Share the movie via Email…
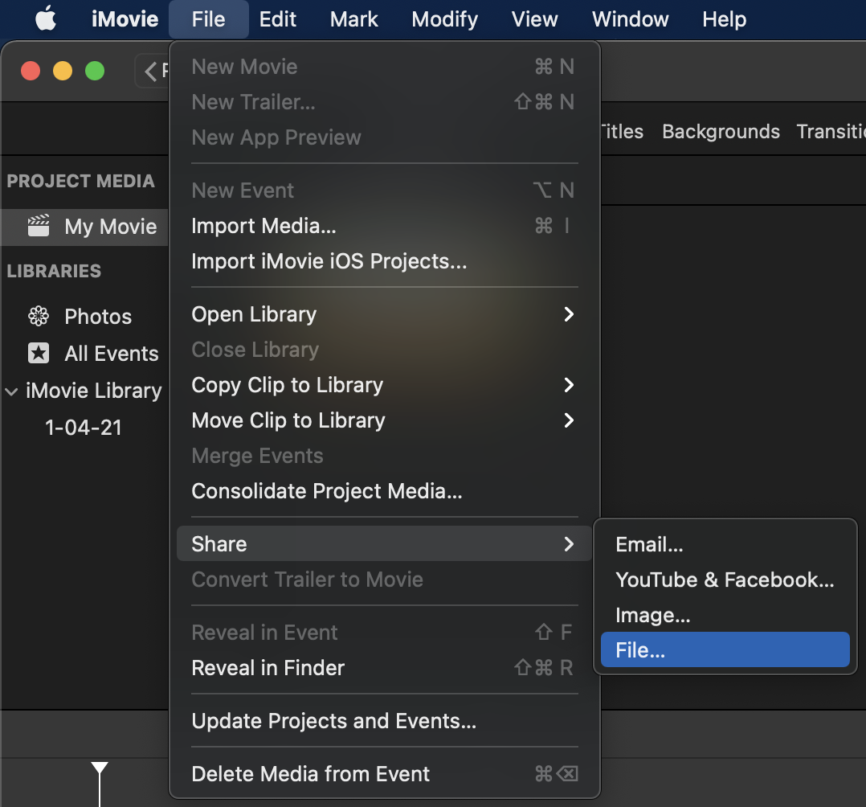The height and width of the screenshot is (807, 866). click(725, 544)
